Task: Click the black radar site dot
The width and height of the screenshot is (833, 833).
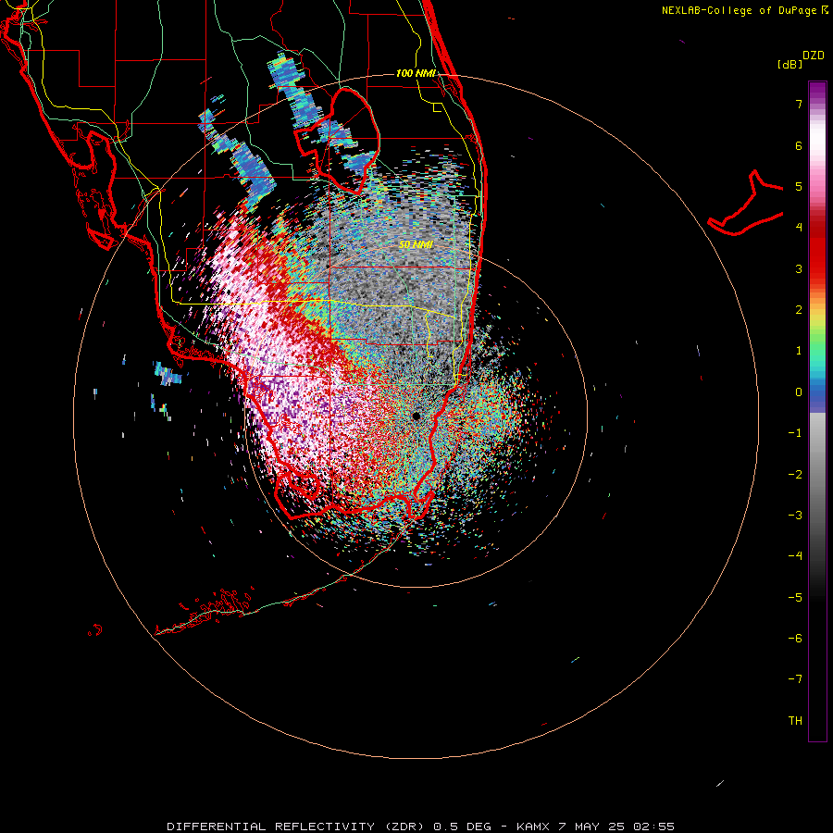Action: [416, 416]
